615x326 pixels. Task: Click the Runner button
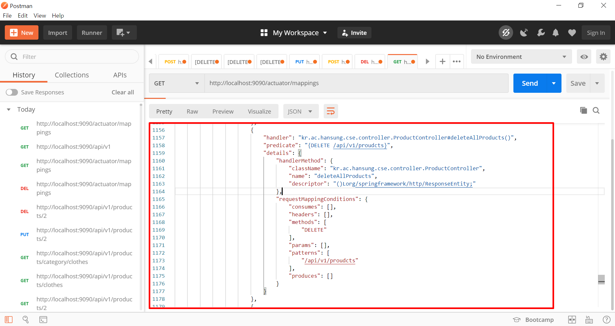[92, 33]
